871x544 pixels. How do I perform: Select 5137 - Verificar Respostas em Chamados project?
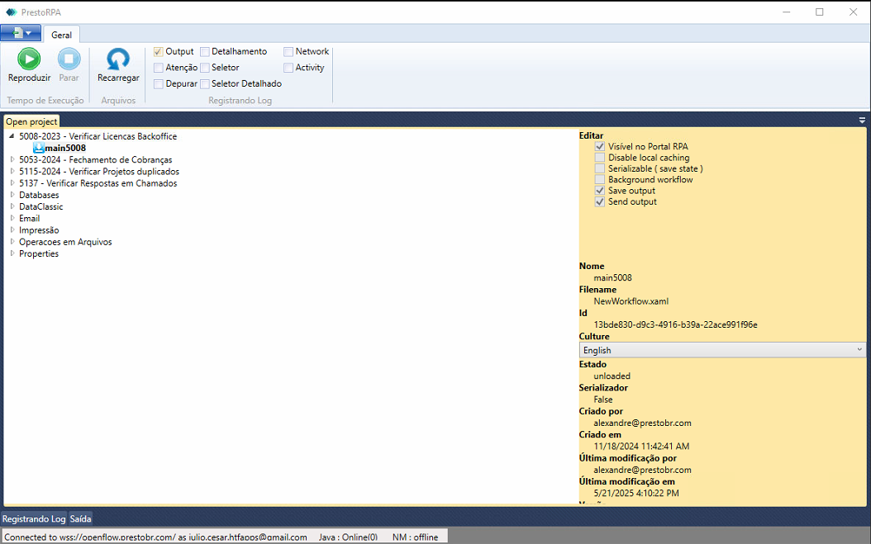(98, 183)
